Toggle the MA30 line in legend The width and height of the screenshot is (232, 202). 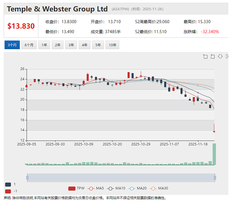pyautogui.click(x=159, y=188)
